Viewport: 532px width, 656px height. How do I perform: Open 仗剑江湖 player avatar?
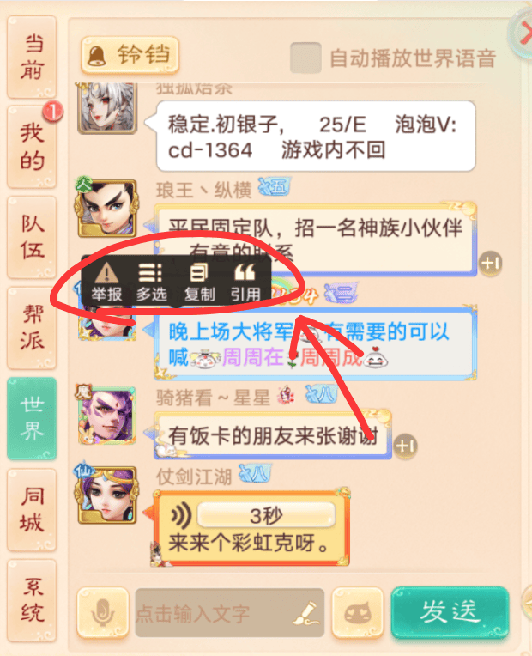(107, 495)
